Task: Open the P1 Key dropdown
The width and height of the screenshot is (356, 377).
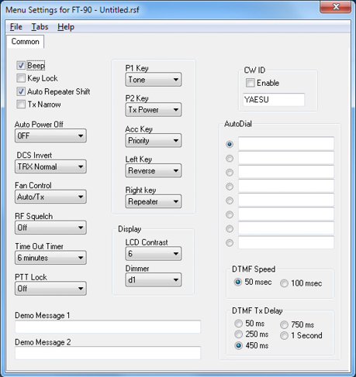Action: click(x=154, y=80)
